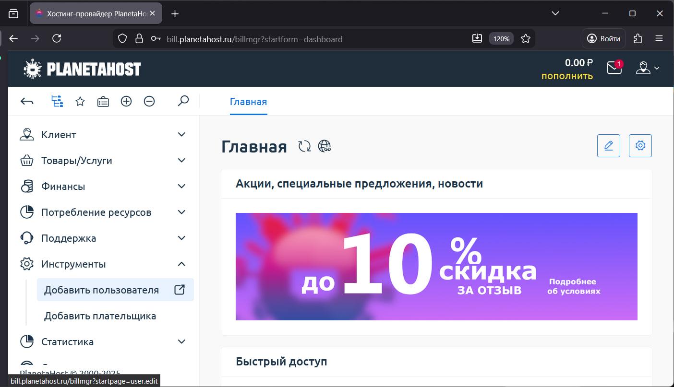Open the account dropdown next to the profile icon

[x=648, y=68]
